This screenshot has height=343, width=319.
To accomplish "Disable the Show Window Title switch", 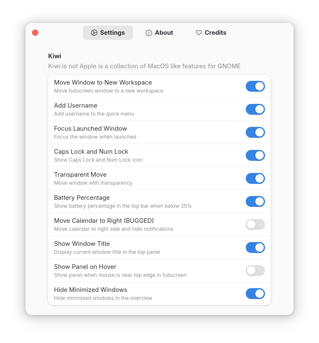I will click(255, 248).
